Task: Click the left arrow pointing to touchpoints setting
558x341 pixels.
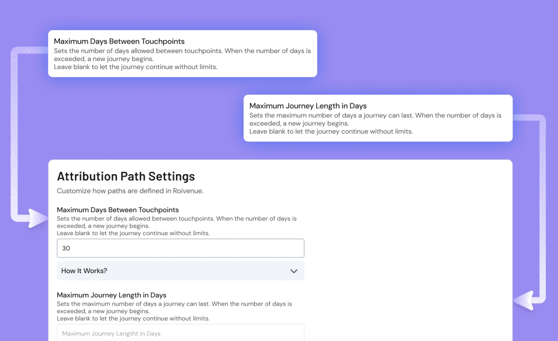Action: point(37,218)
